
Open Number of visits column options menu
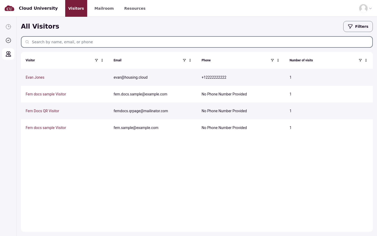tap(366, 60)
